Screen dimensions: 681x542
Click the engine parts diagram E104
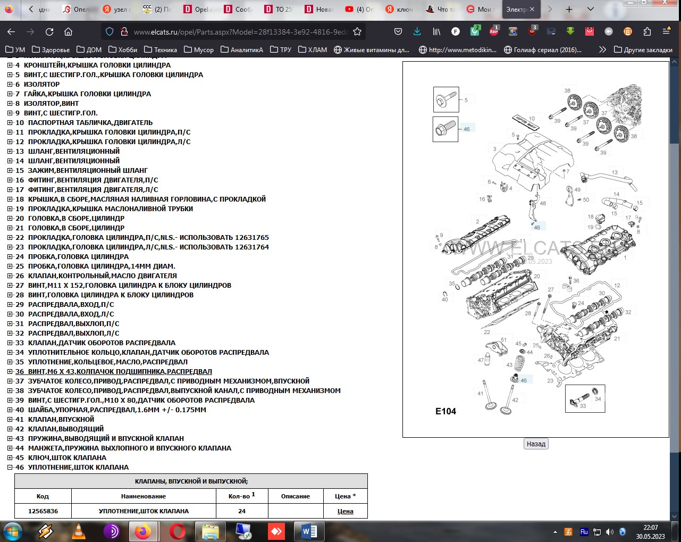pyautogui.click(x=536, y=249)
